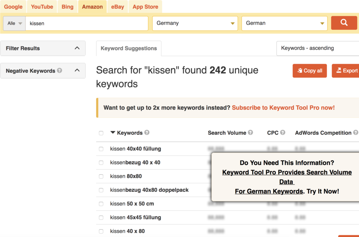Screen dimensions: 359x237
Task: Click the Search Volume column header
Action: tap(227, 133)
